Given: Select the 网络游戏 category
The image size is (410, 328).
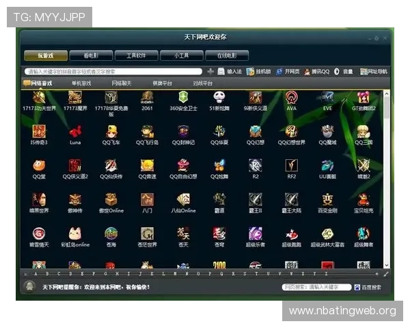Looking at the screenshot, I should [38, 83].
